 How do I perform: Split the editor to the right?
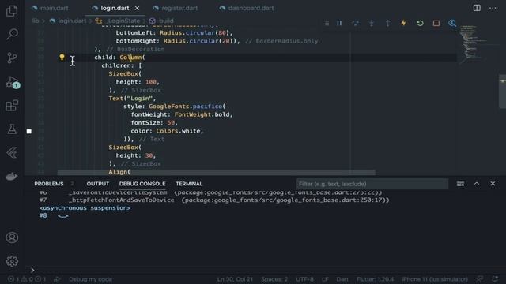coord(477,8)
